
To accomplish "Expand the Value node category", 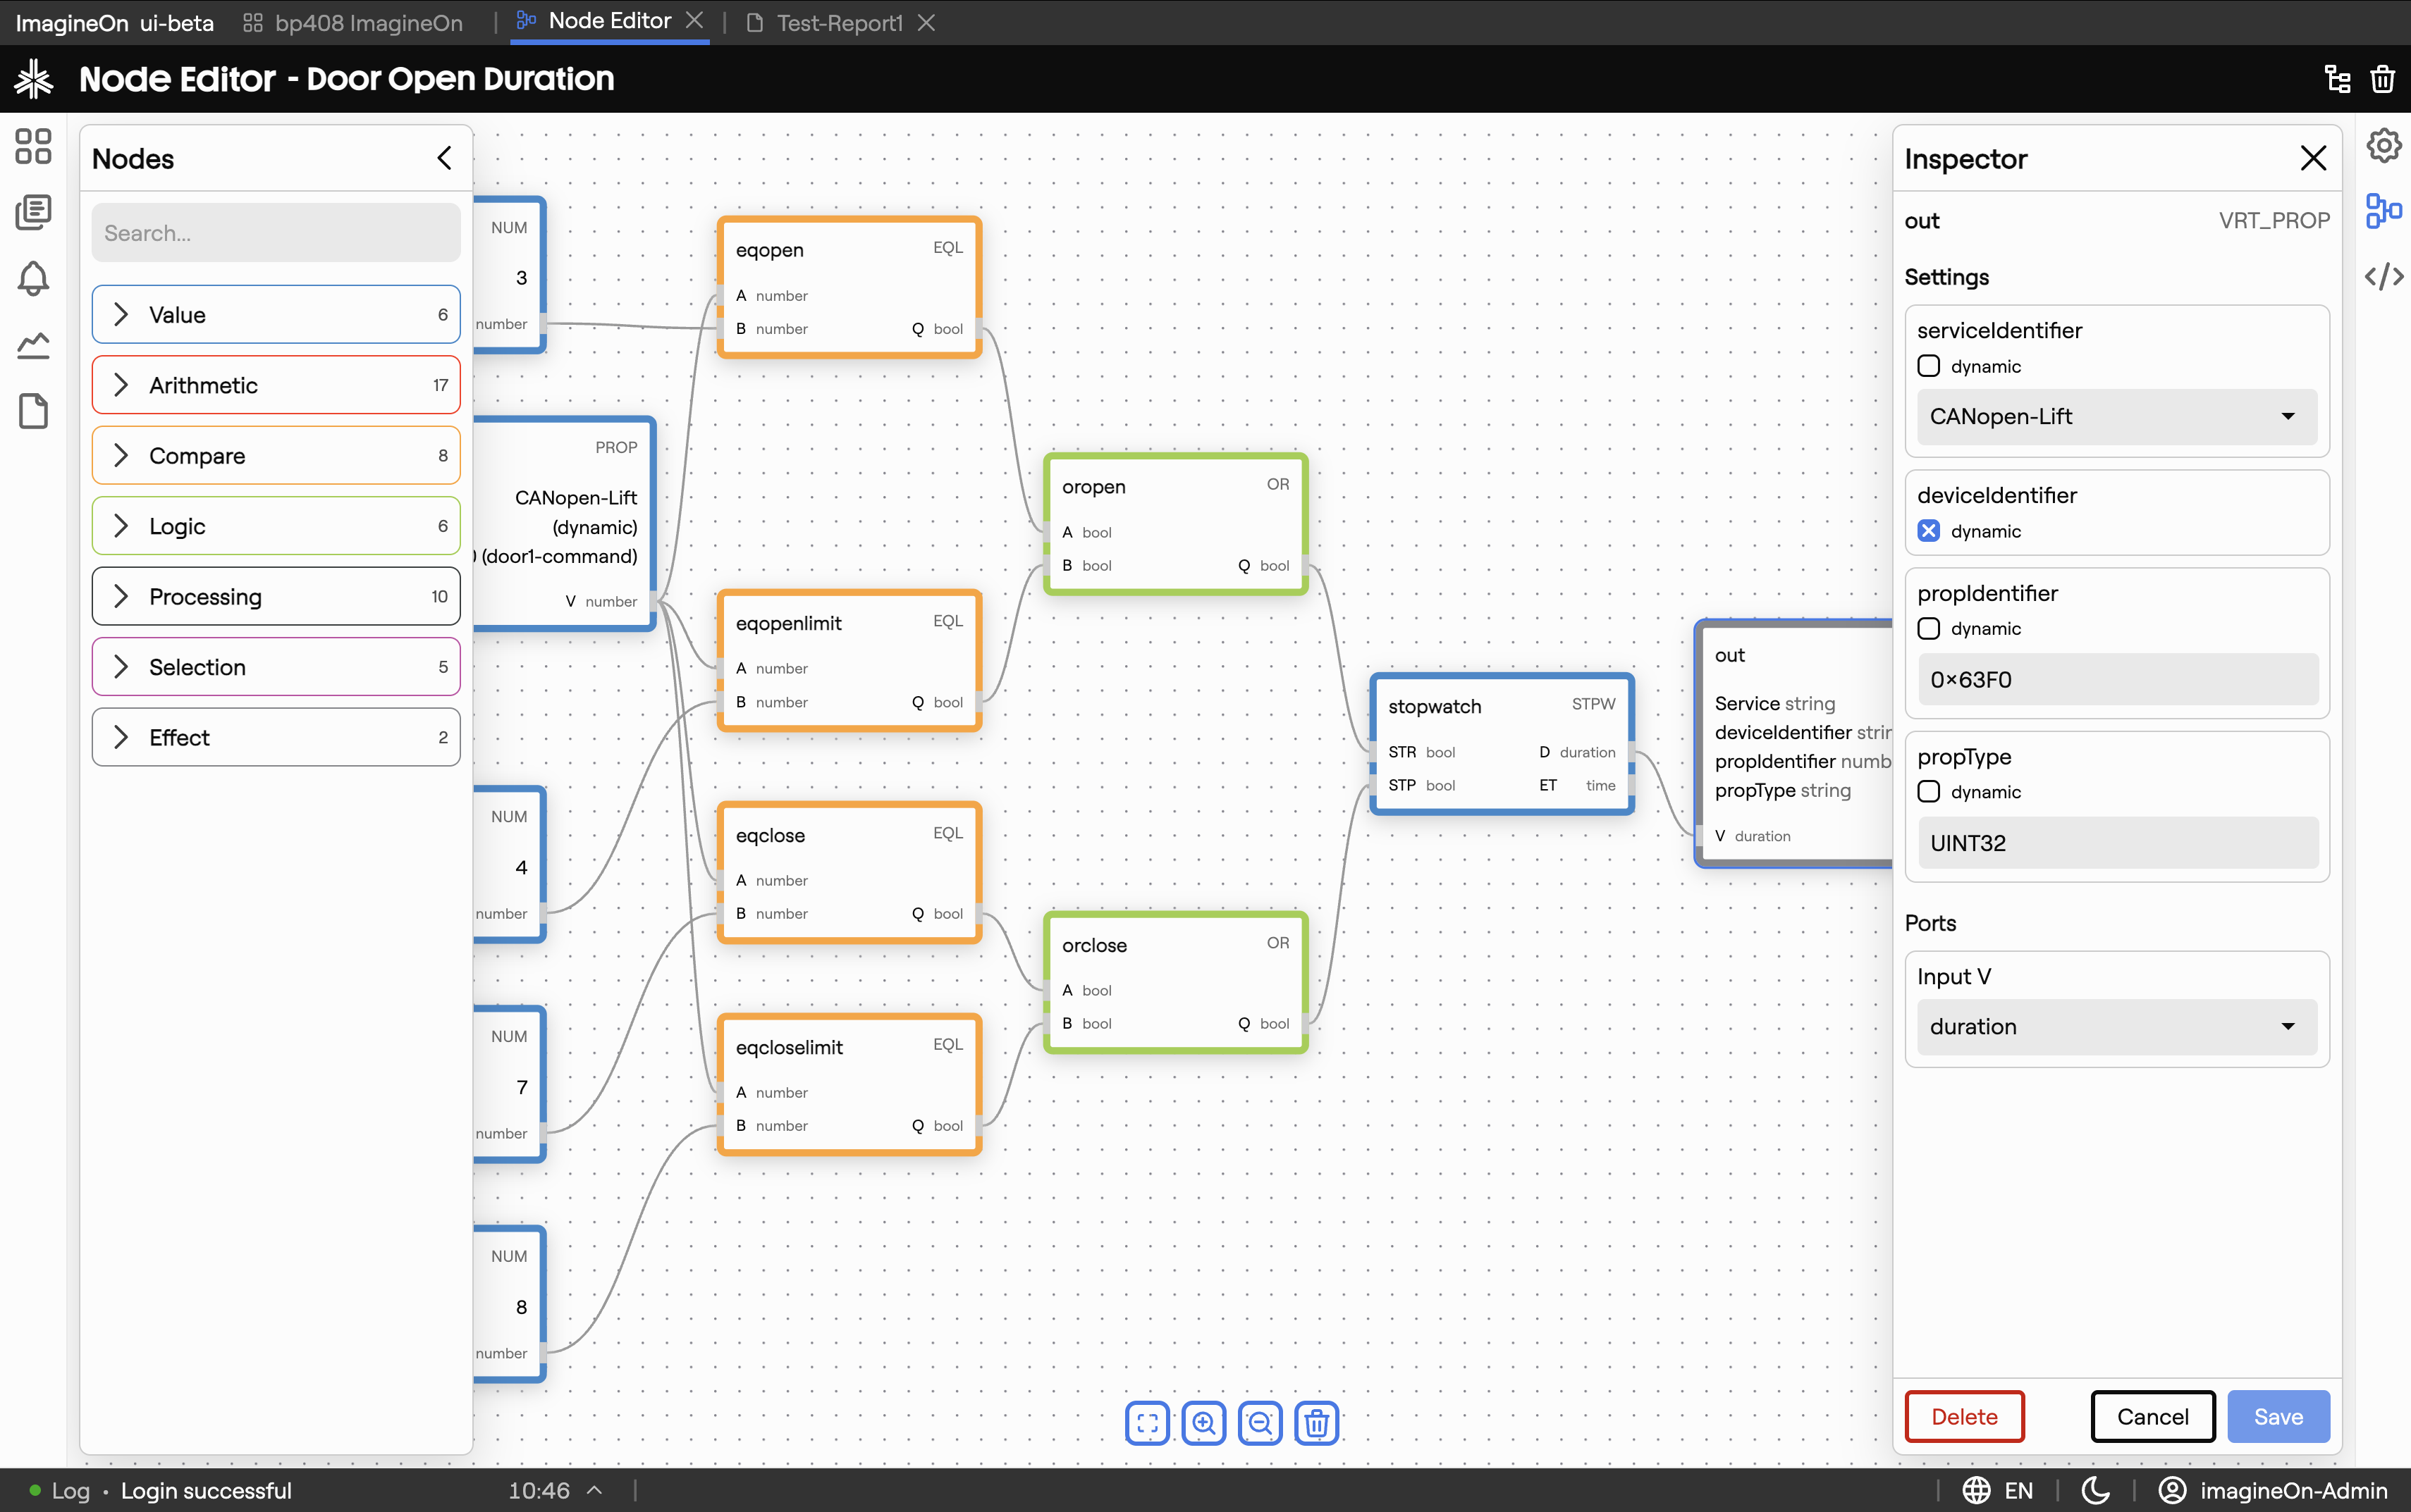I will coord(276,315).
